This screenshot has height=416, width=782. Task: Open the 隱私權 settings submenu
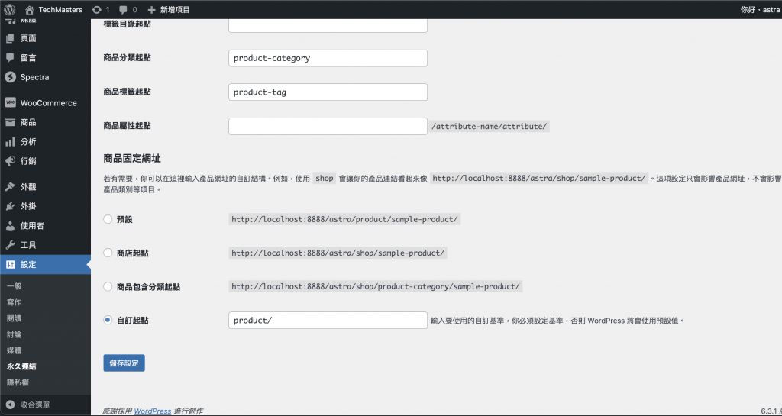point(18,382)
